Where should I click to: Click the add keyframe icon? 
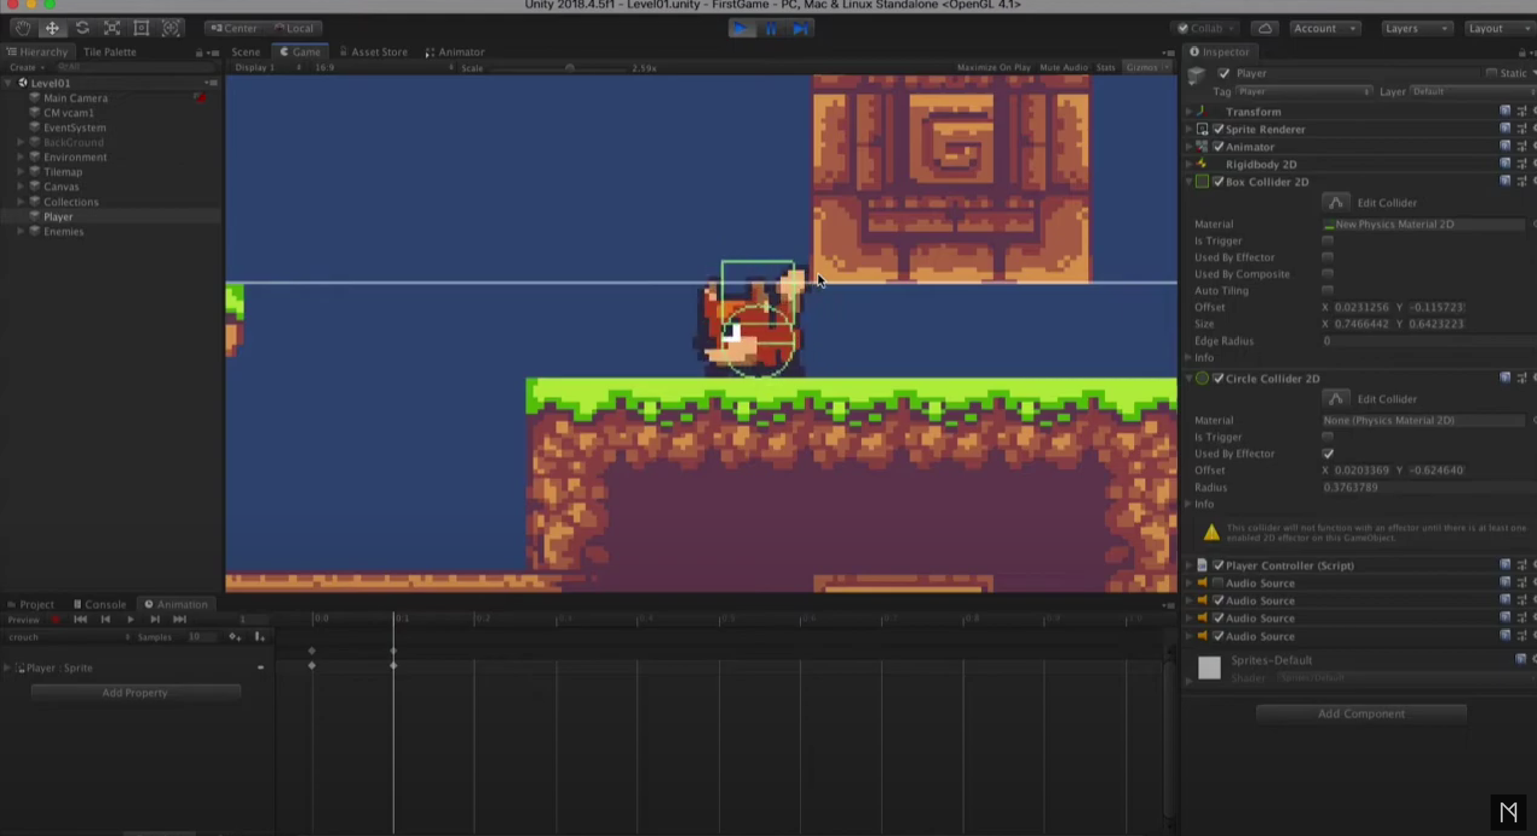click(x=234, y=637)
